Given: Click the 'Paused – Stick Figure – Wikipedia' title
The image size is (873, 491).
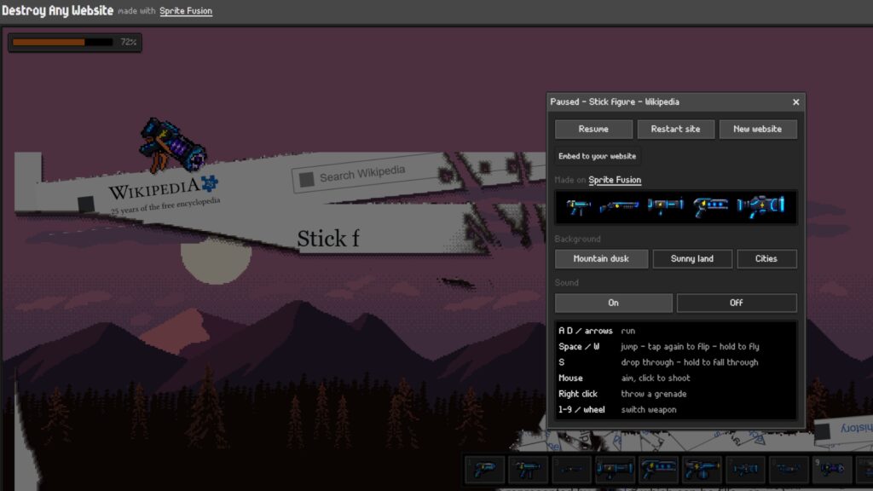Looking at the screenshot, I should [615, 102].
